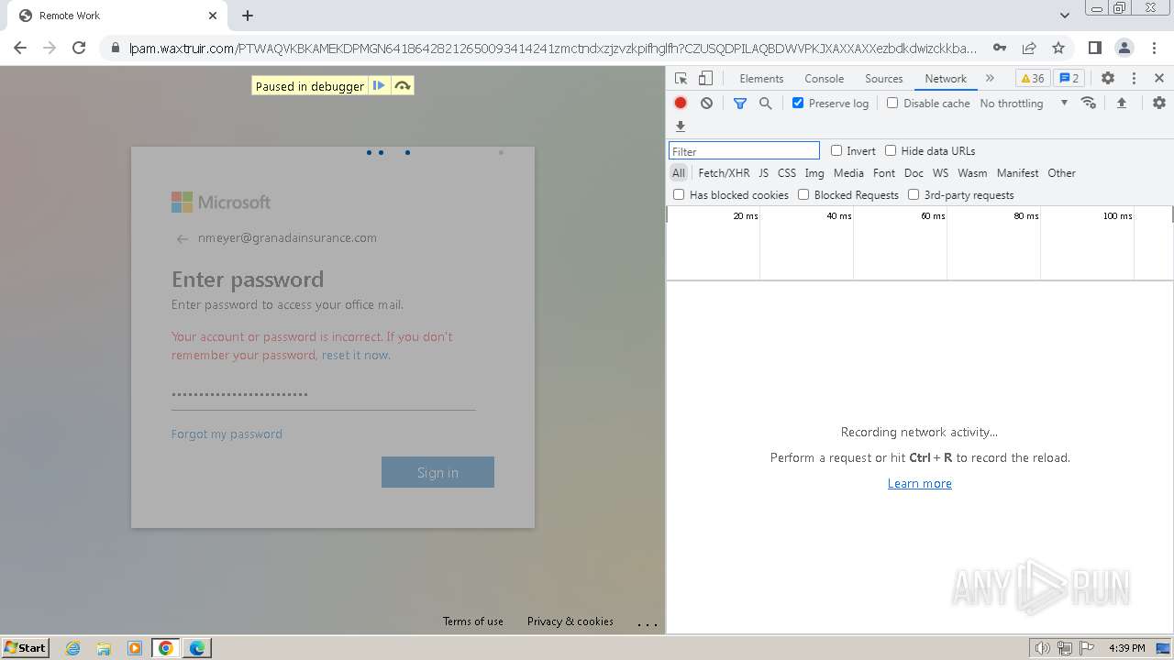Enable Has blocked cookies filter
This screenshot has height=660, width=1174.
679,195
